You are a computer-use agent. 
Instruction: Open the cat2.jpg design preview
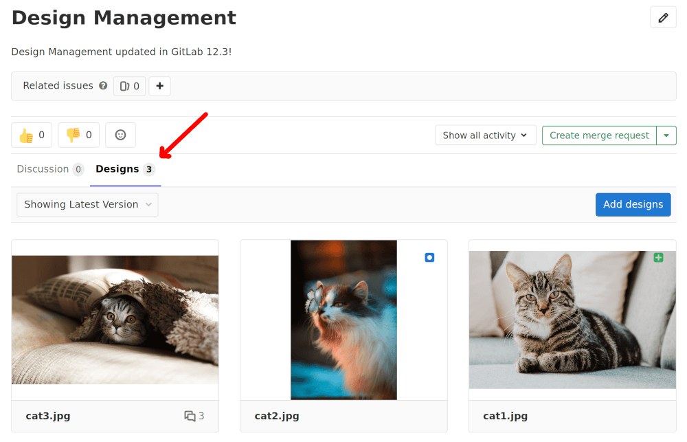[x=343, y=320]
